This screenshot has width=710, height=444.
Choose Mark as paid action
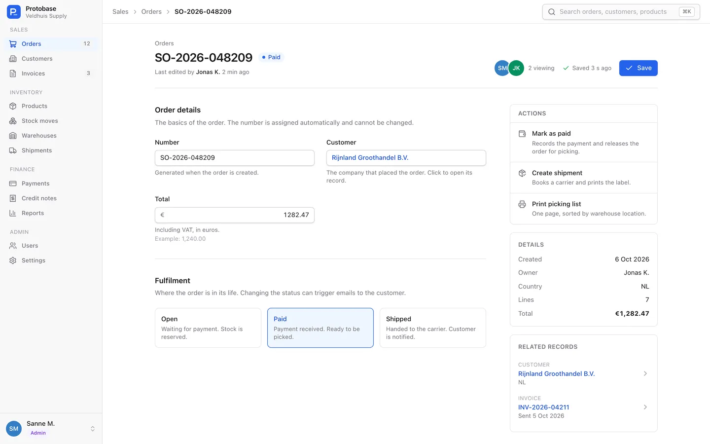pos(584,142)
